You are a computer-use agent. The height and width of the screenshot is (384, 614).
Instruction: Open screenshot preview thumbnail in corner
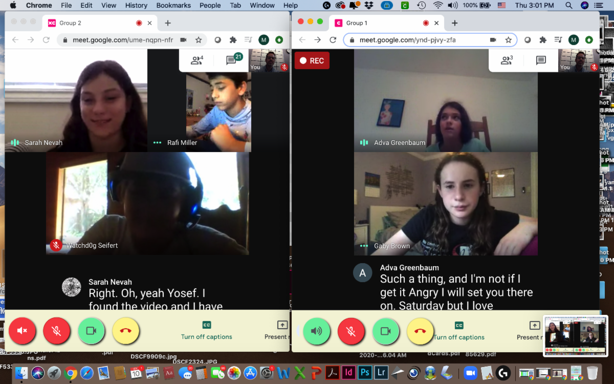pyautogui.click(x=575, y=336)
